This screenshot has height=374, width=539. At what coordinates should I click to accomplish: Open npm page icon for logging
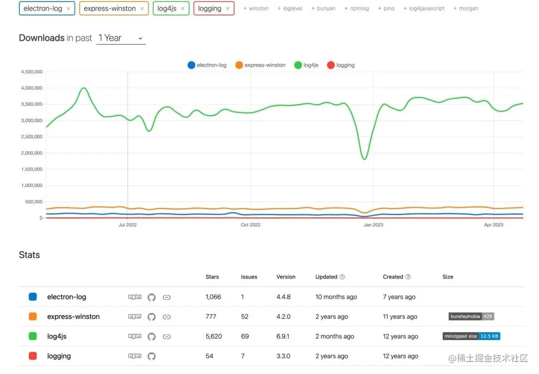[135, 356]
